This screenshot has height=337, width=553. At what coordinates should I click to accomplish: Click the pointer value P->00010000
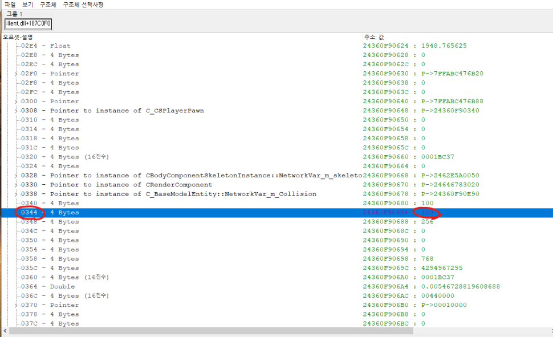pos(444,305)
